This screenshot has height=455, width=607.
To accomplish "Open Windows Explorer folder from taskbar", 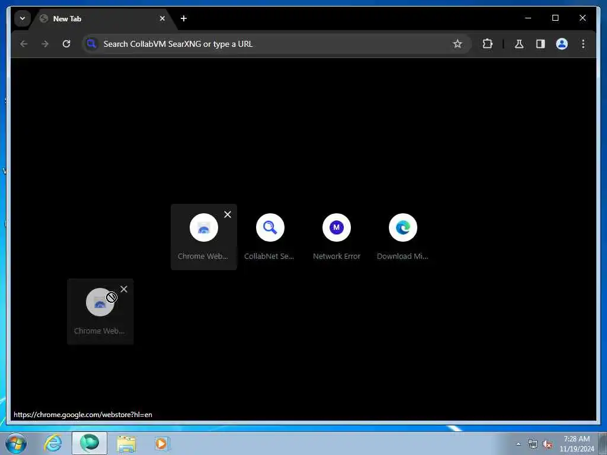I will coord(126,443).
